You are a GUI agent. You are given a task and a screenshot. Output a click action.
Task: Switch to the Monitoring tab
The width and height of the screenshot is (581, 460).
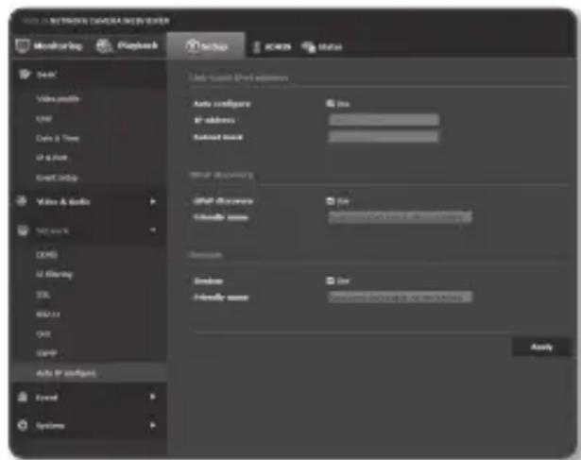click(x=49, y=46)
